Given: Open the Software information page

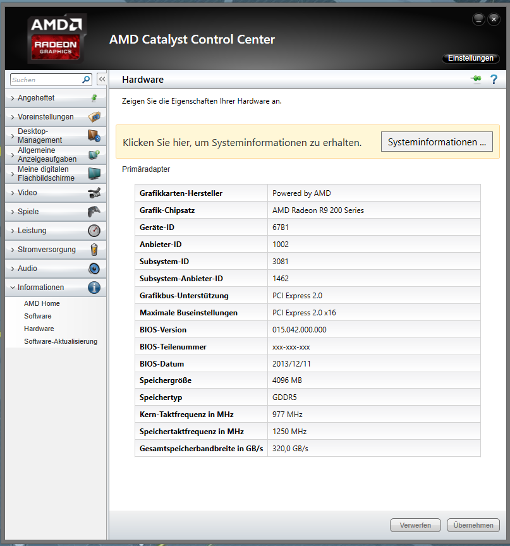Looking at the screenshot, I should [x=37, y=316].
